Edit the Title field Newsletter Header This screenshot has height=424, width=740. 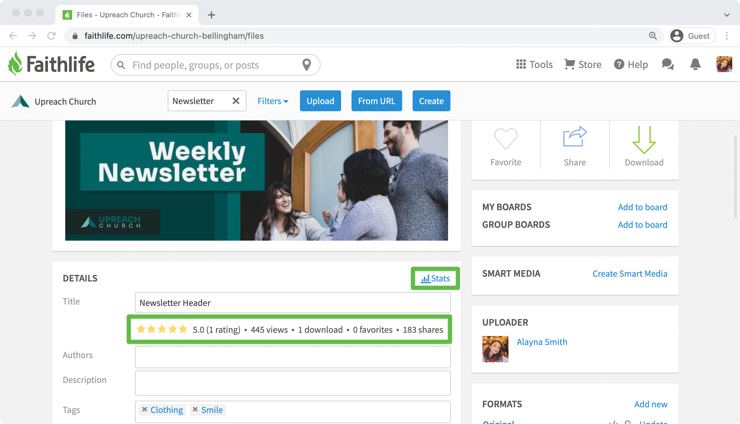(x=293, y=303)
